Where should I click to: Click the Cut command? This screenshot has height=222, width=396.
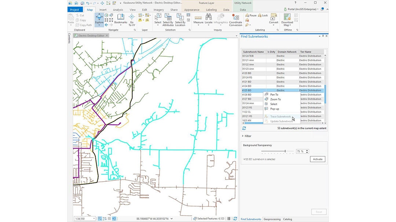[80, 15]
